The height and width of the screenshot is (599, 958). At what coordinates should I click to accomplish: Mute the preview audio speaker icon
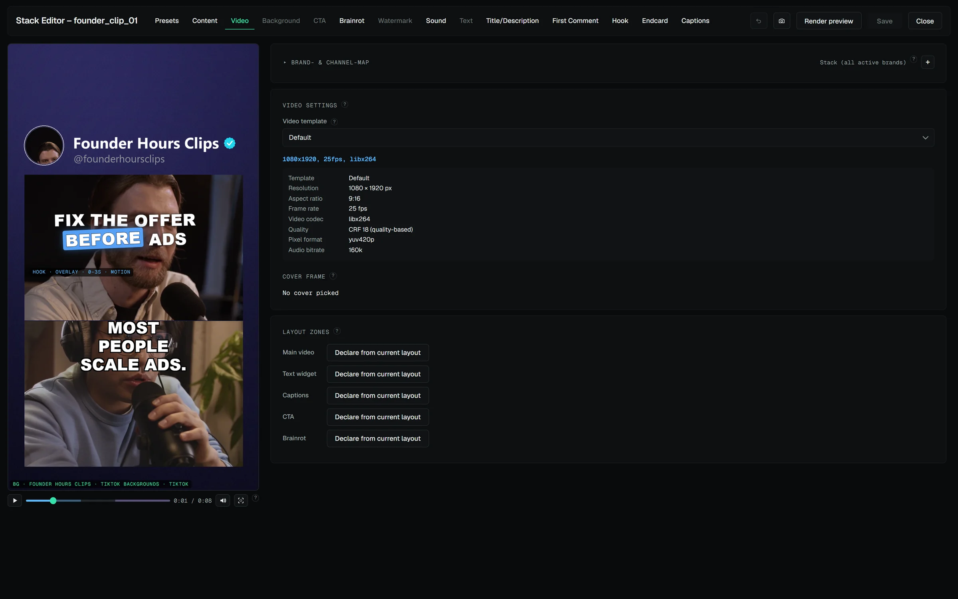point(223,500)
